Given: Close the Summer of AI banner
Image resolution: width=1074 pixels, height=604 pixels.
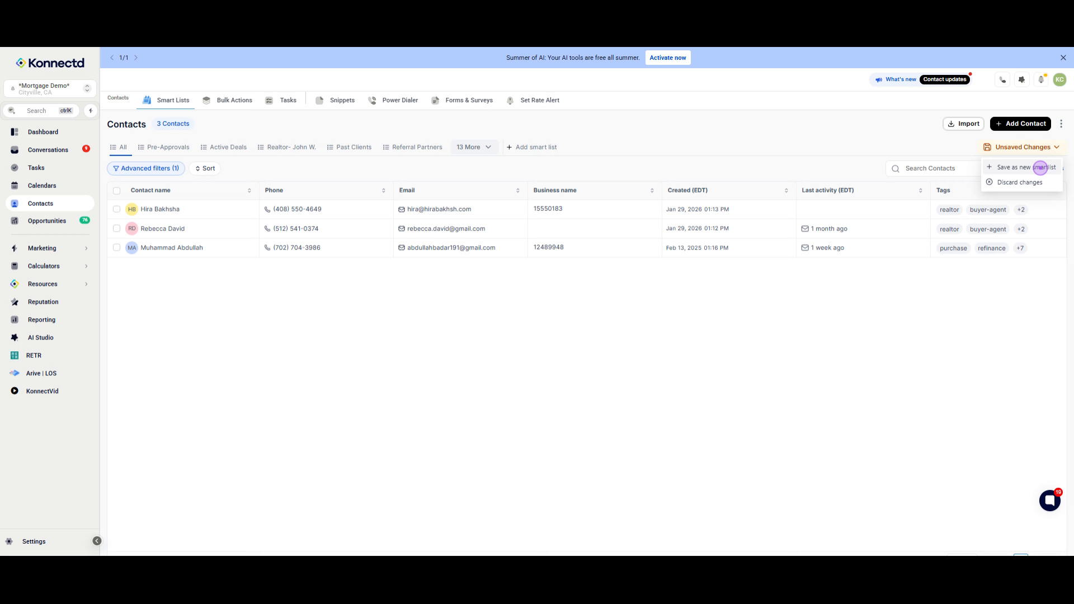Looking at the screenshot, I should [1063, 58].
